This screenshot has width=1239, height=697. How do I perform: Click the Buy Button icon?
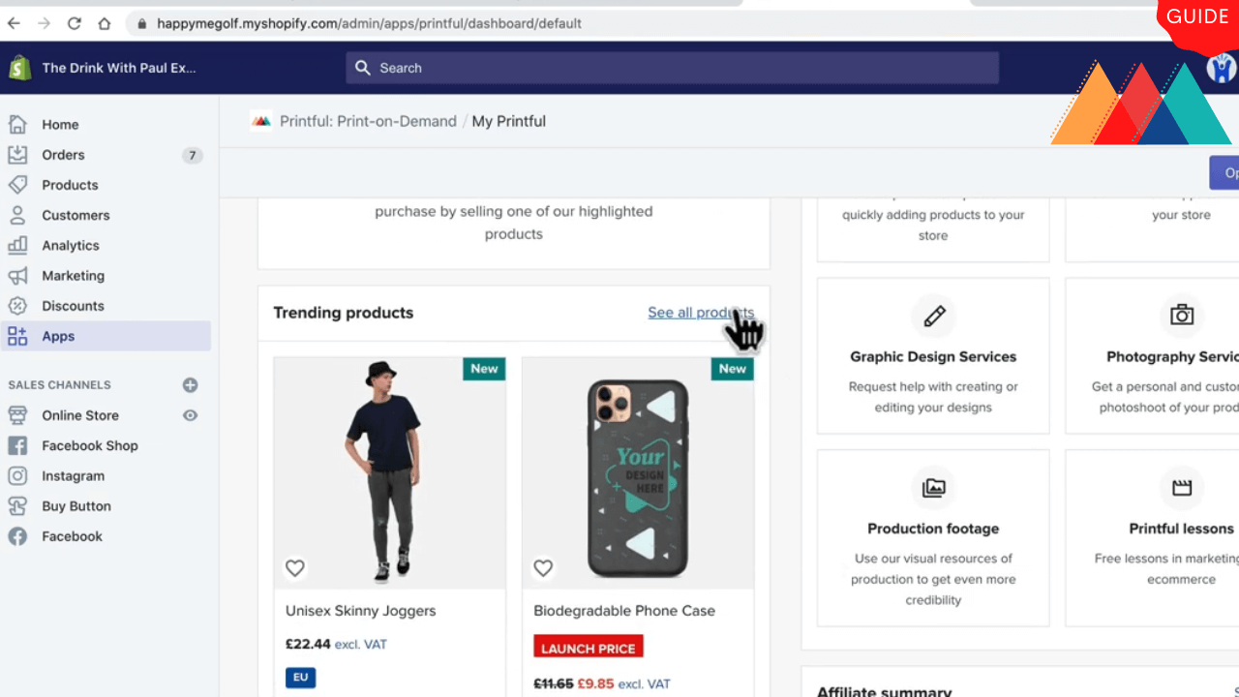click(17, 506)
